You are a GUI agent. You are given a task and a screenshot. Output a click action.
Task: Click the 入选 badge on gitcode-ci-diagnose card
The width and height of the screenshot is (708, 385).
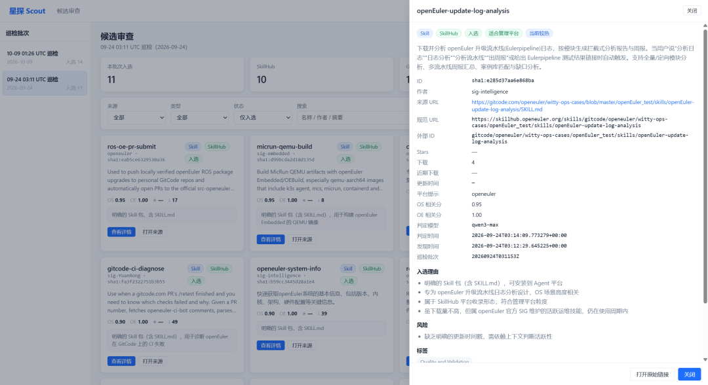point(196,281)
